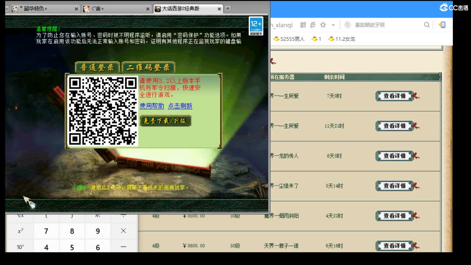Switch to 二维码登录 login mode

click(x=148, y=67)
